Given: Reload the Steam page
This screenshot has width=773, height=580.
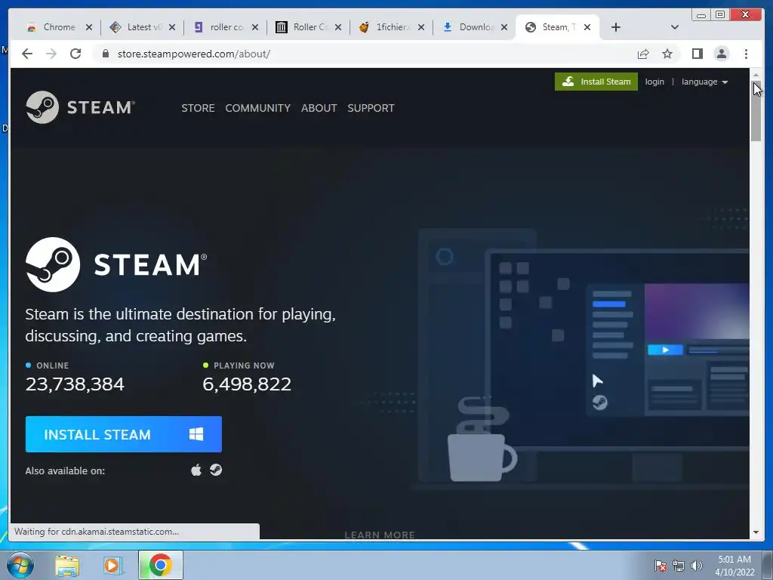Looking at the screenshot, I should pyautogui.click(x=75, y=54).
